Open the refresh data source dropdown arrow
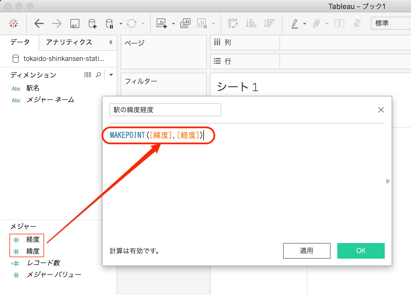The image size is (411, 295). click(143, 23)
